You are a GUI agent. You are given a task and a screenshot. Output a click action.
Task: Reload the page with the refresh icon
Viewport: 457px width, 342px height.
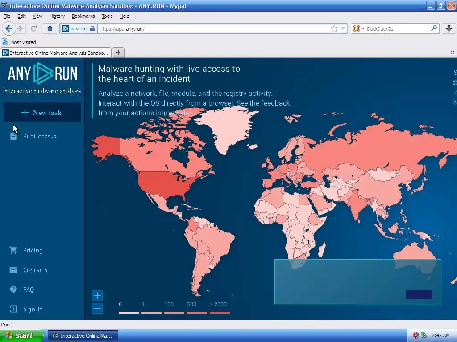(x=33, y=28)
